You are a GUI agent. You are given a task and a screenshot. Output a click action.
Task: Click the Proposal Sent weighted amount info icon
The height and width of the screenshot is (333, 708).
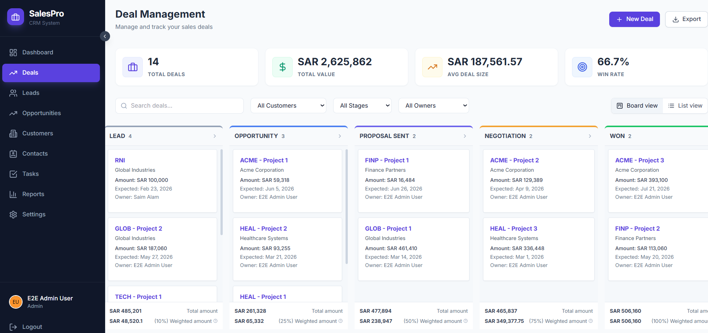tap(466, 321)
